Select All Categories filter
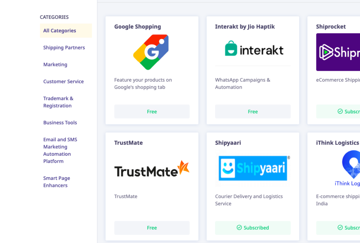Screen dimensions: 360x243 pos(59,31)
